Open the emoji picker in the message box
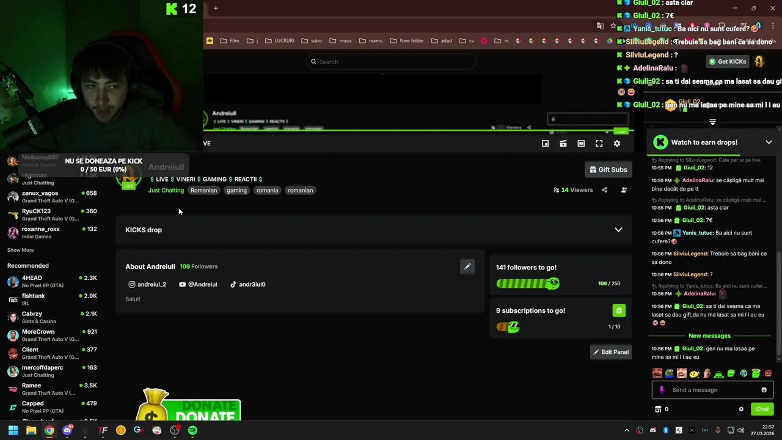Viewport: 782px width, 440px height. (x=764, y=390)
